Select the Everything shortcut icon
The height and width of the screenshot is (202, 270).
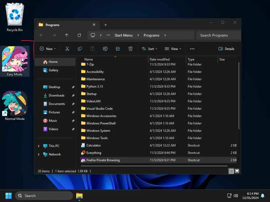coord(83,153)
